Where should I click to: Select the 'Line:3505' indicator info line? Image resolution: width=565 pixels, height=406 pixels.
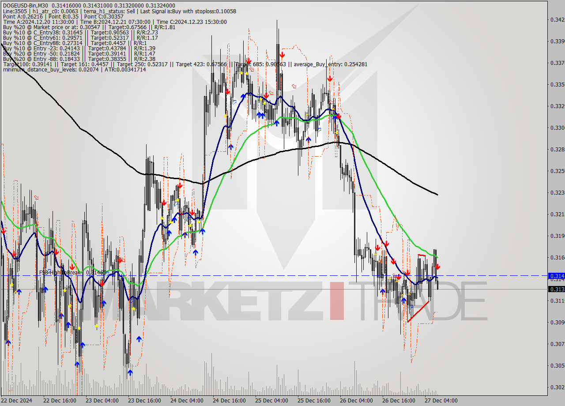point(119,11)
